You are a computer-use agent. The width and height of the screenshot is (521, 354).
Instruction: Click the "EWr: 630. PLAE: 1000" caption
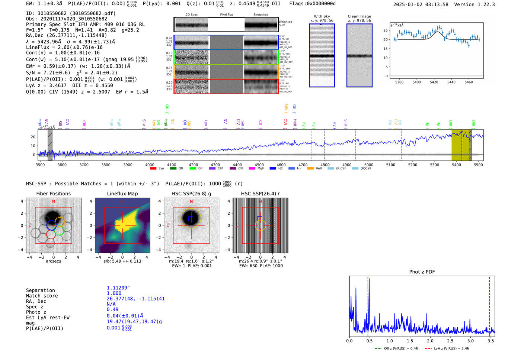coord(261,266)
